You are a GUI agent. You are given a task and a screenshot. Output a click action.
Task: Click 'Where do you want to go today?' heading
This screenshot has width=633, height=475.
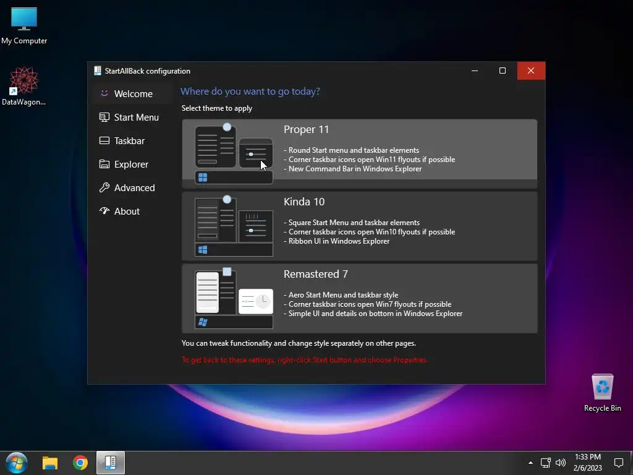(250, 92)
